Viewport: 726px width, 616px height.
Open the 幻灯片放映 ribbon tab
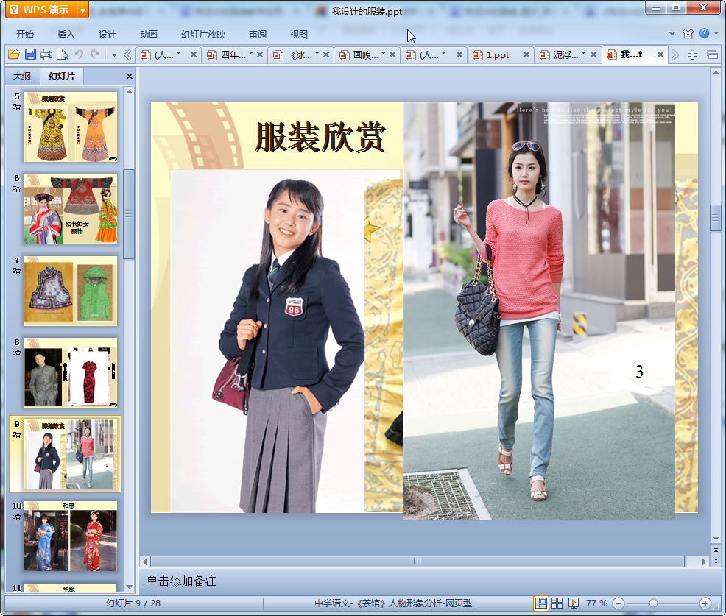(x=203, y=35)
